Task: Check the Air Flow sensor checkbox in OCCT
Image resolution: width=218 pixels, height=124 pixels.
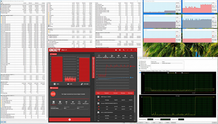Action: pyautogui.click(x=99, y=118)
